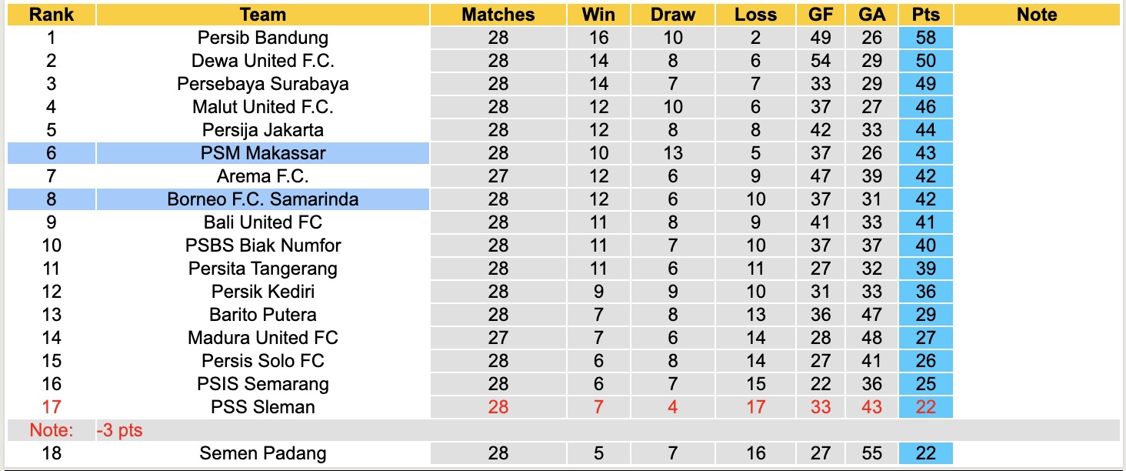Screen dimensions: 1126x471
Task: Select PSS Sleman team name
Action: click(262, 407)
